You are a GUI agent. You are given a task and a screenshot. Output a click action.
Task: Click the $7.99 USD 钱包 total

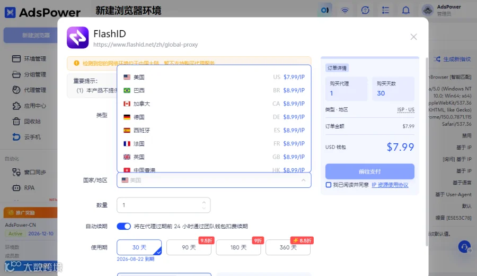400,147
